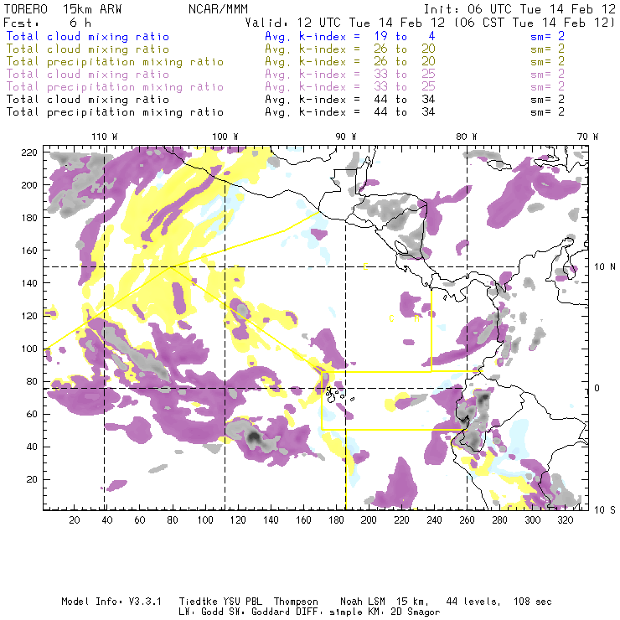Click the 'Tiedtke YSU PBL' footer text

(x=220, y=602)
